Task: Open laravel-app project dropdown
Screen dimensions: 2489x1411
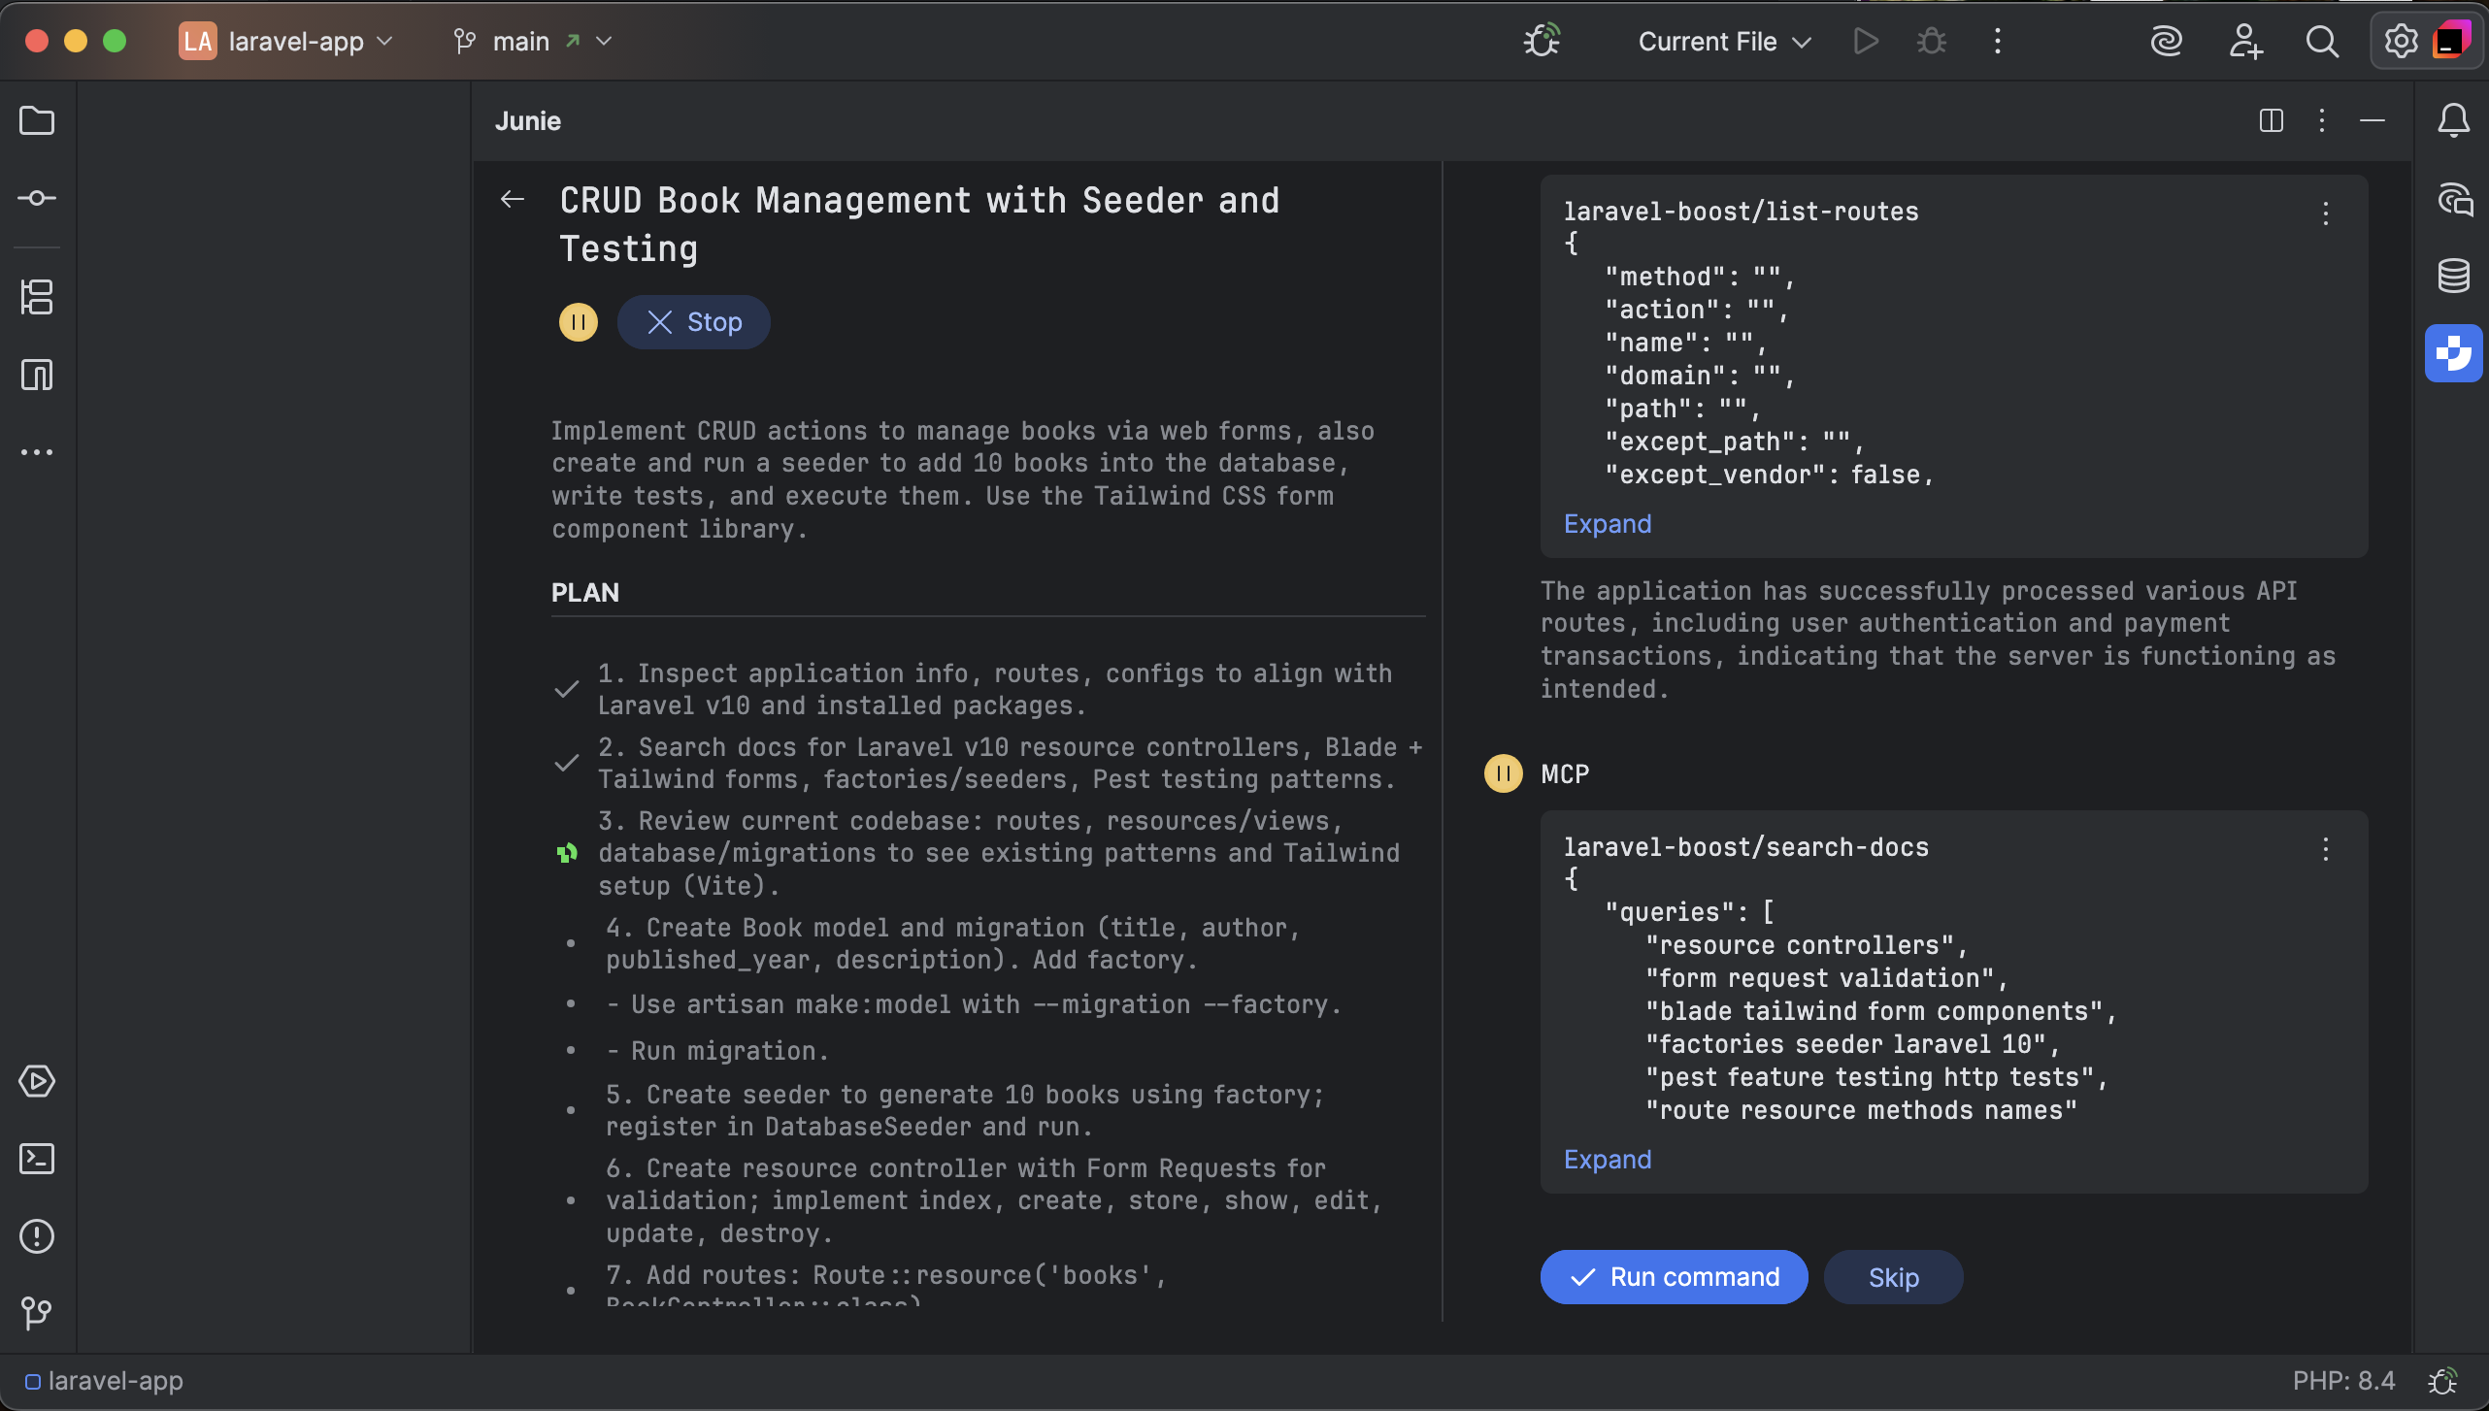Action: click(x=286, y=41)
